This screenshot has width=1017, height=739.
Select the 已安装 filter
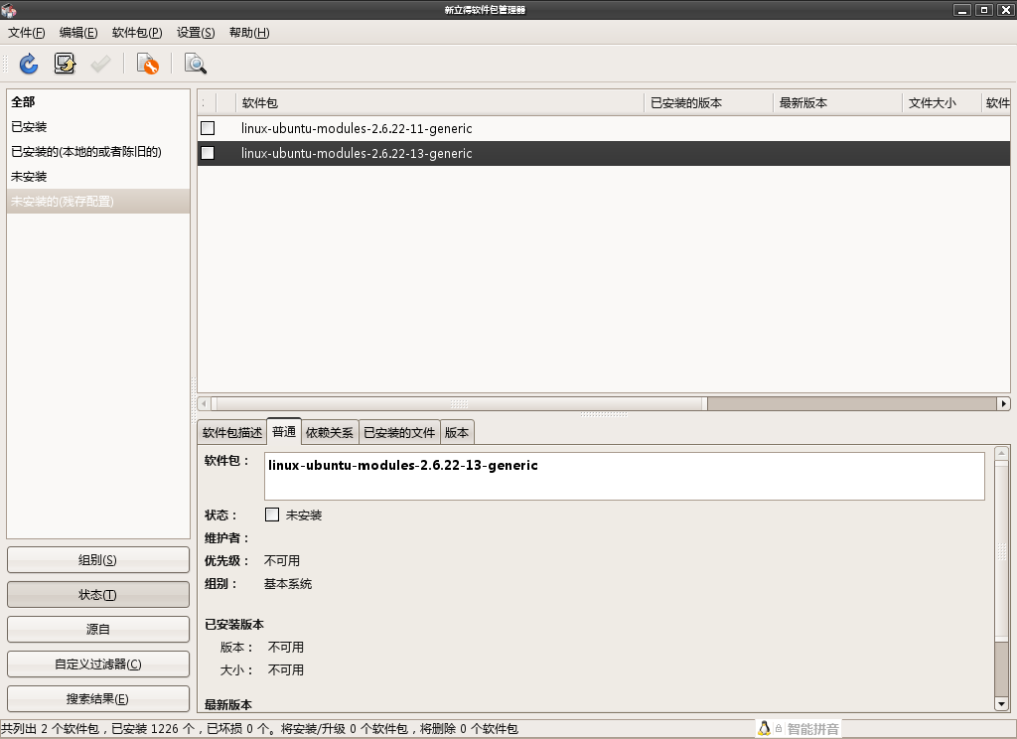[98, 126]
